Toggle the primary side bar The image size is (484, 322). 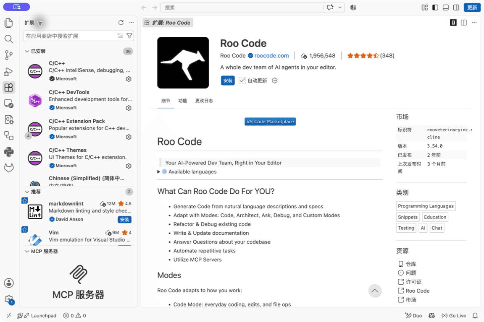(435, 8)
